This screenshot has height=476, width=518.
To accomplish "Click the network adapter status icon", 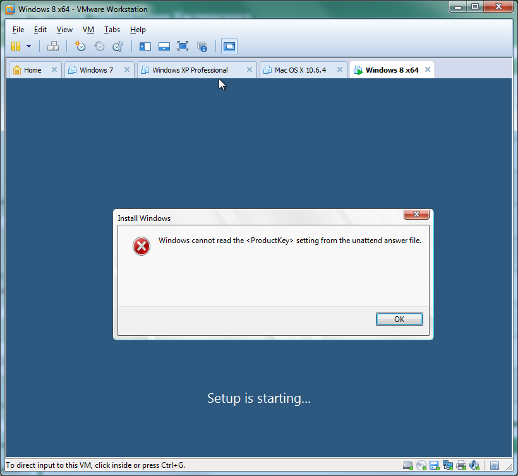I will coord(448,465).
